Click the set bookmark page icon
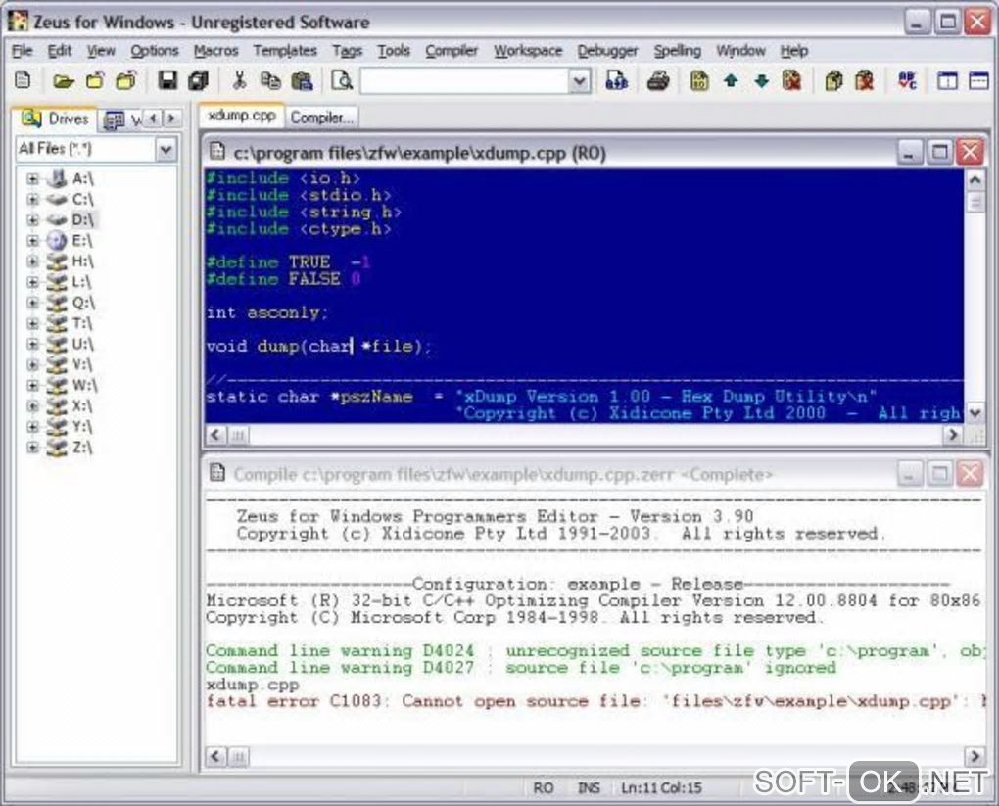 pyautogui.click(x=699, y=81)
